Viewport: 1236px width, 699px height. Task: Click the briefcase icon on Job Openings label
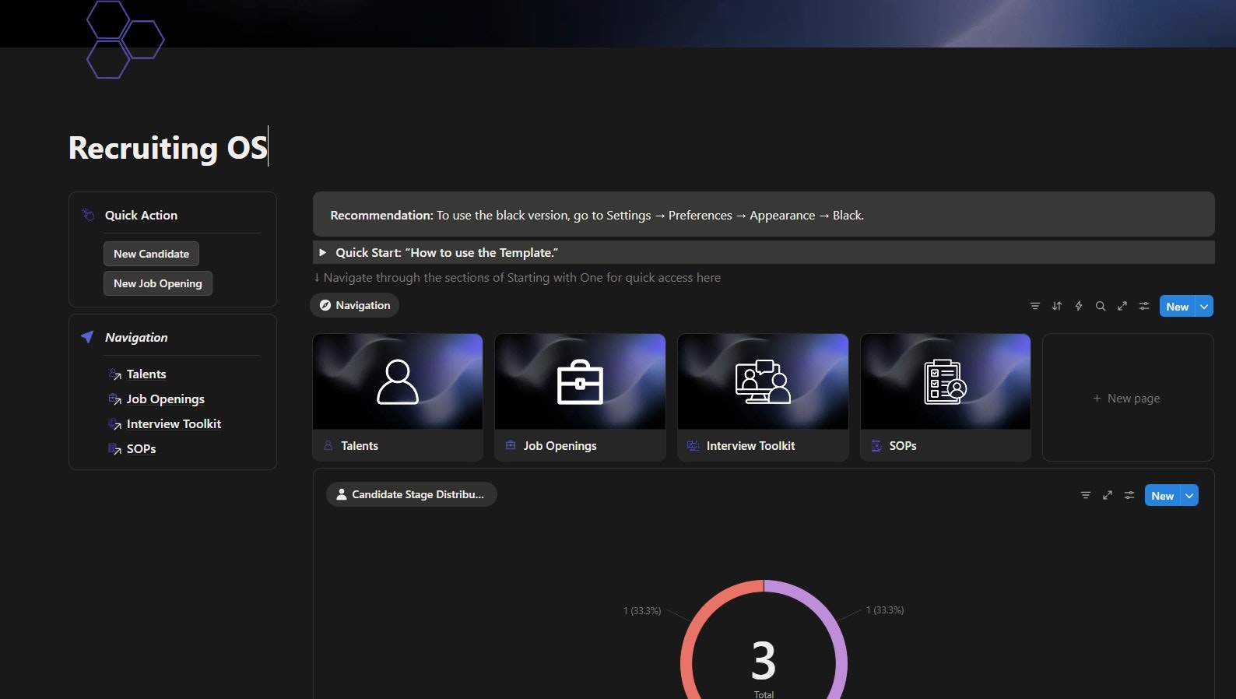point(511,445)
